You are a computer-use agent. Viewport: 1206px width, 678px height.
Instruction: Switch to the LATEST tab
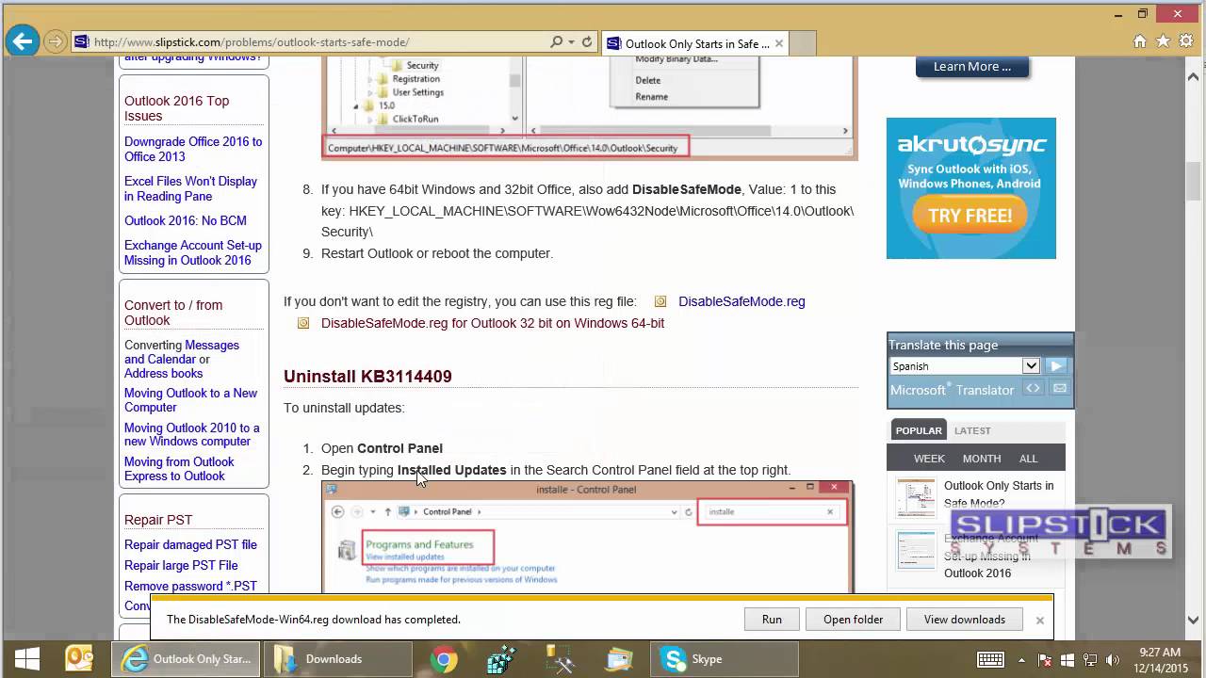[x=972, y=430]
